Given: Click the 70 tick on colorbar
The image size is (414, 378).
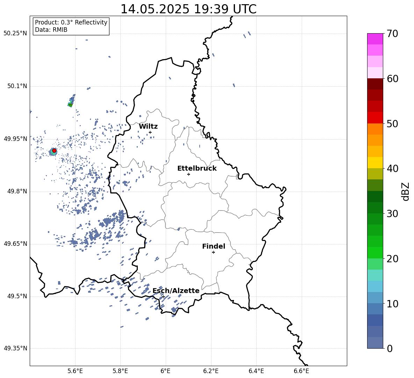Looking at the screenshot, I should point(392,34).
